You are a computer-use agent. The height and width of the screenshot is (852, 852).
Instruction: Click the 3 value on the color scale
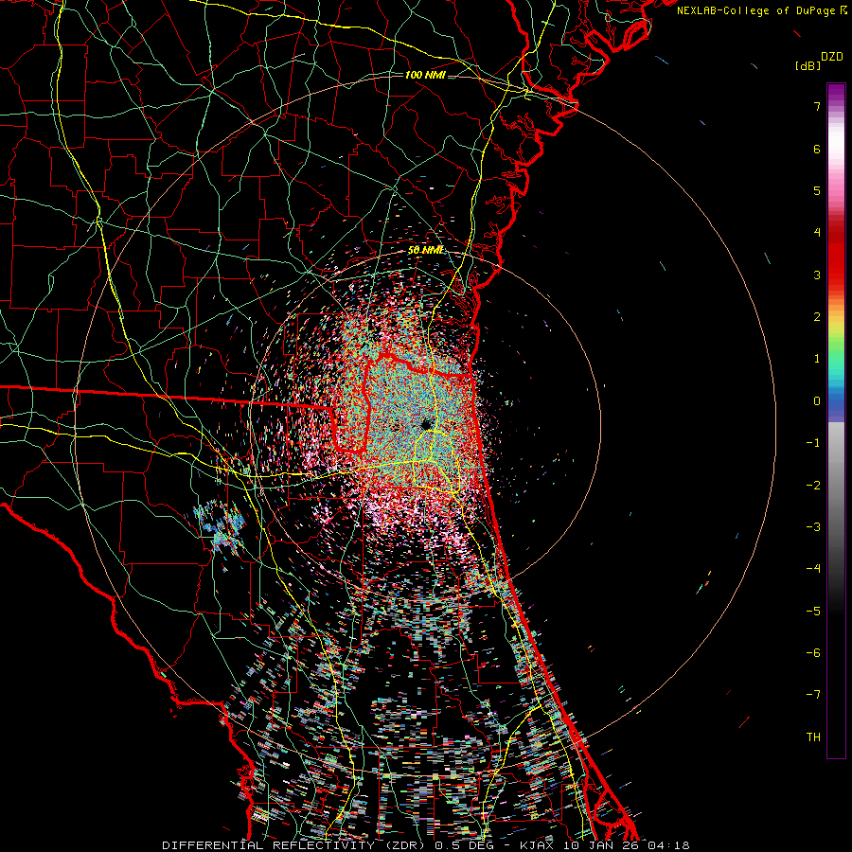point(817,275)
